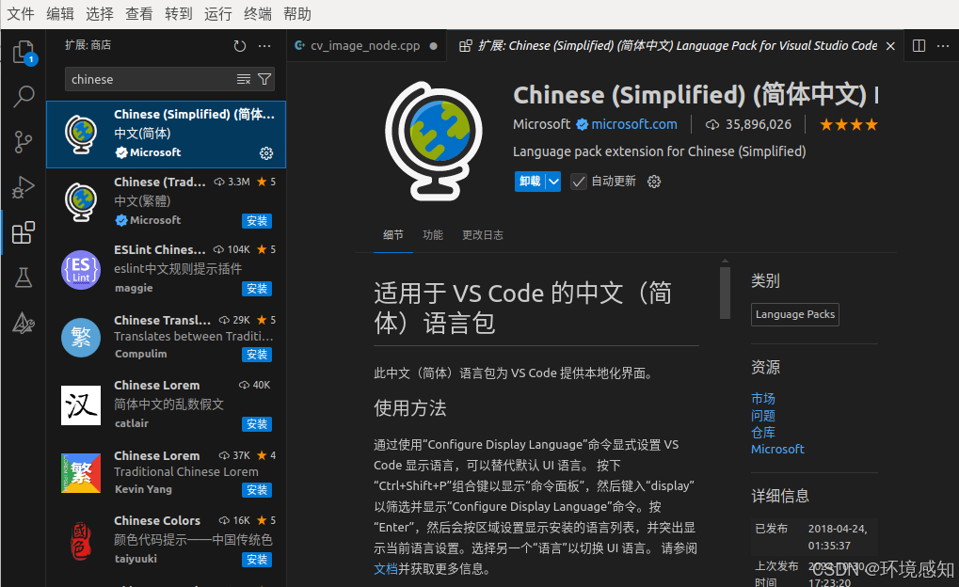959x587 pixels.
Task: Click the large globe extension logo
Action: (433, 141)
